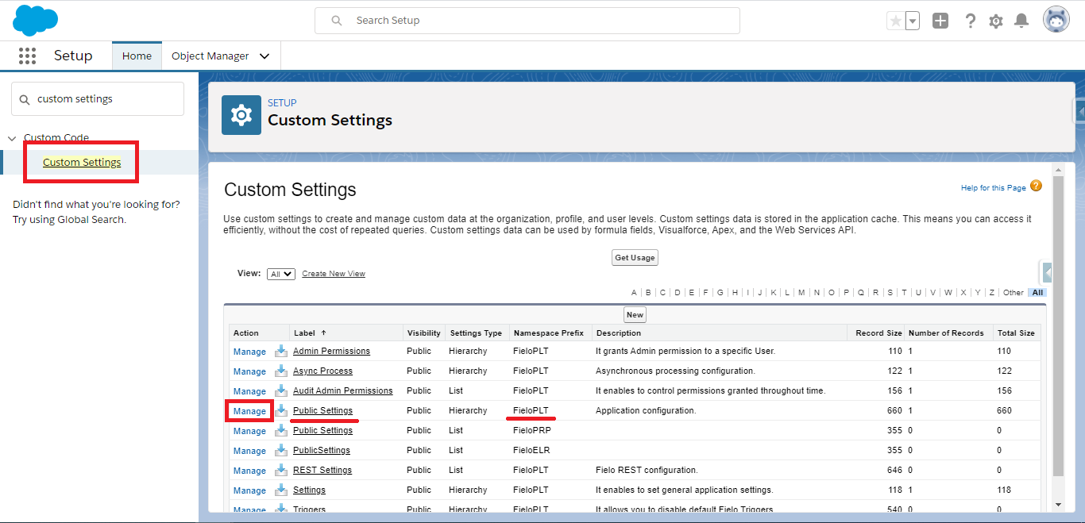Click the Quick Find box with custom settings

98,99
